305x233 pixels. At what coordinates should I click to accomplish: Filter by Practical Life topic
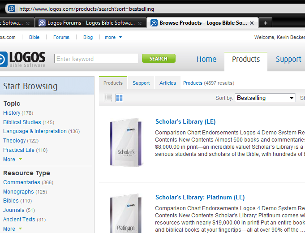(x=19, y=150)
